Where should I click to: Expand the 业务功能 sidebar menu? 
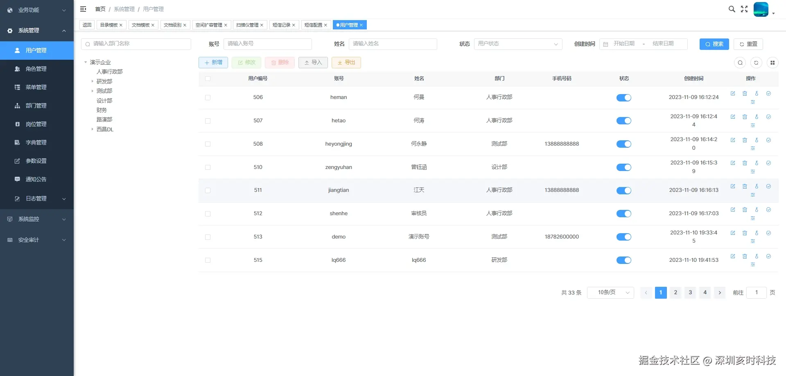coord(37,10)
